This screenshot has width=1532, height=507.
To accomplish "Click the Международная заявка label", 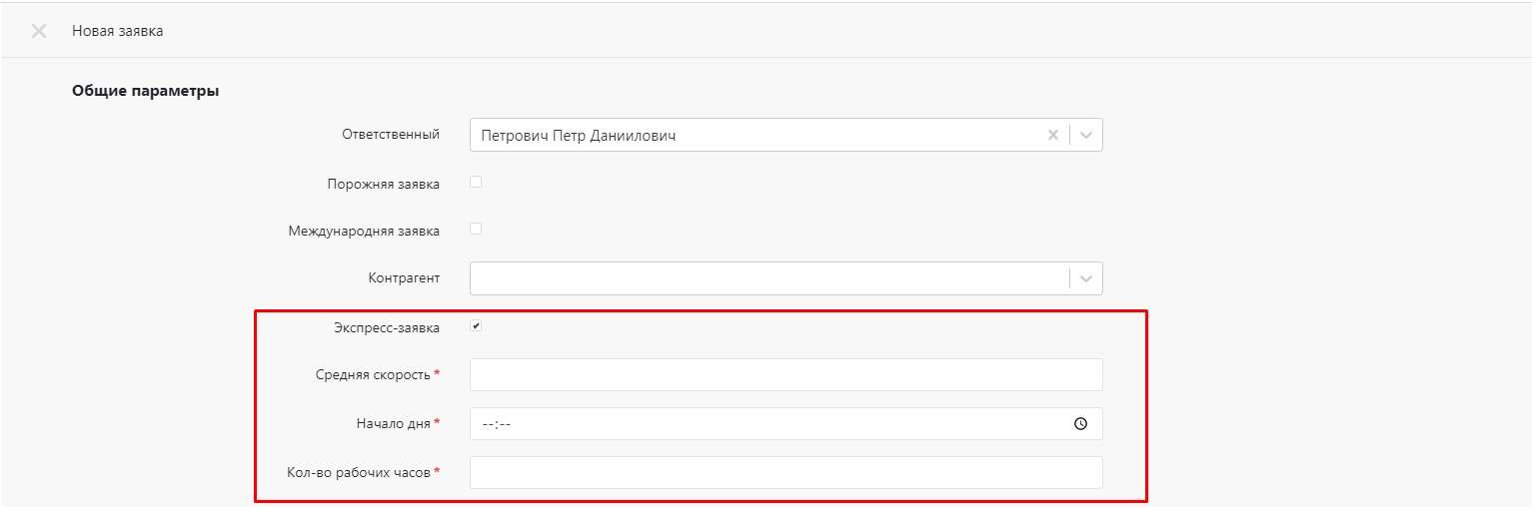I will pyautogui.click(x=364, y=231).
